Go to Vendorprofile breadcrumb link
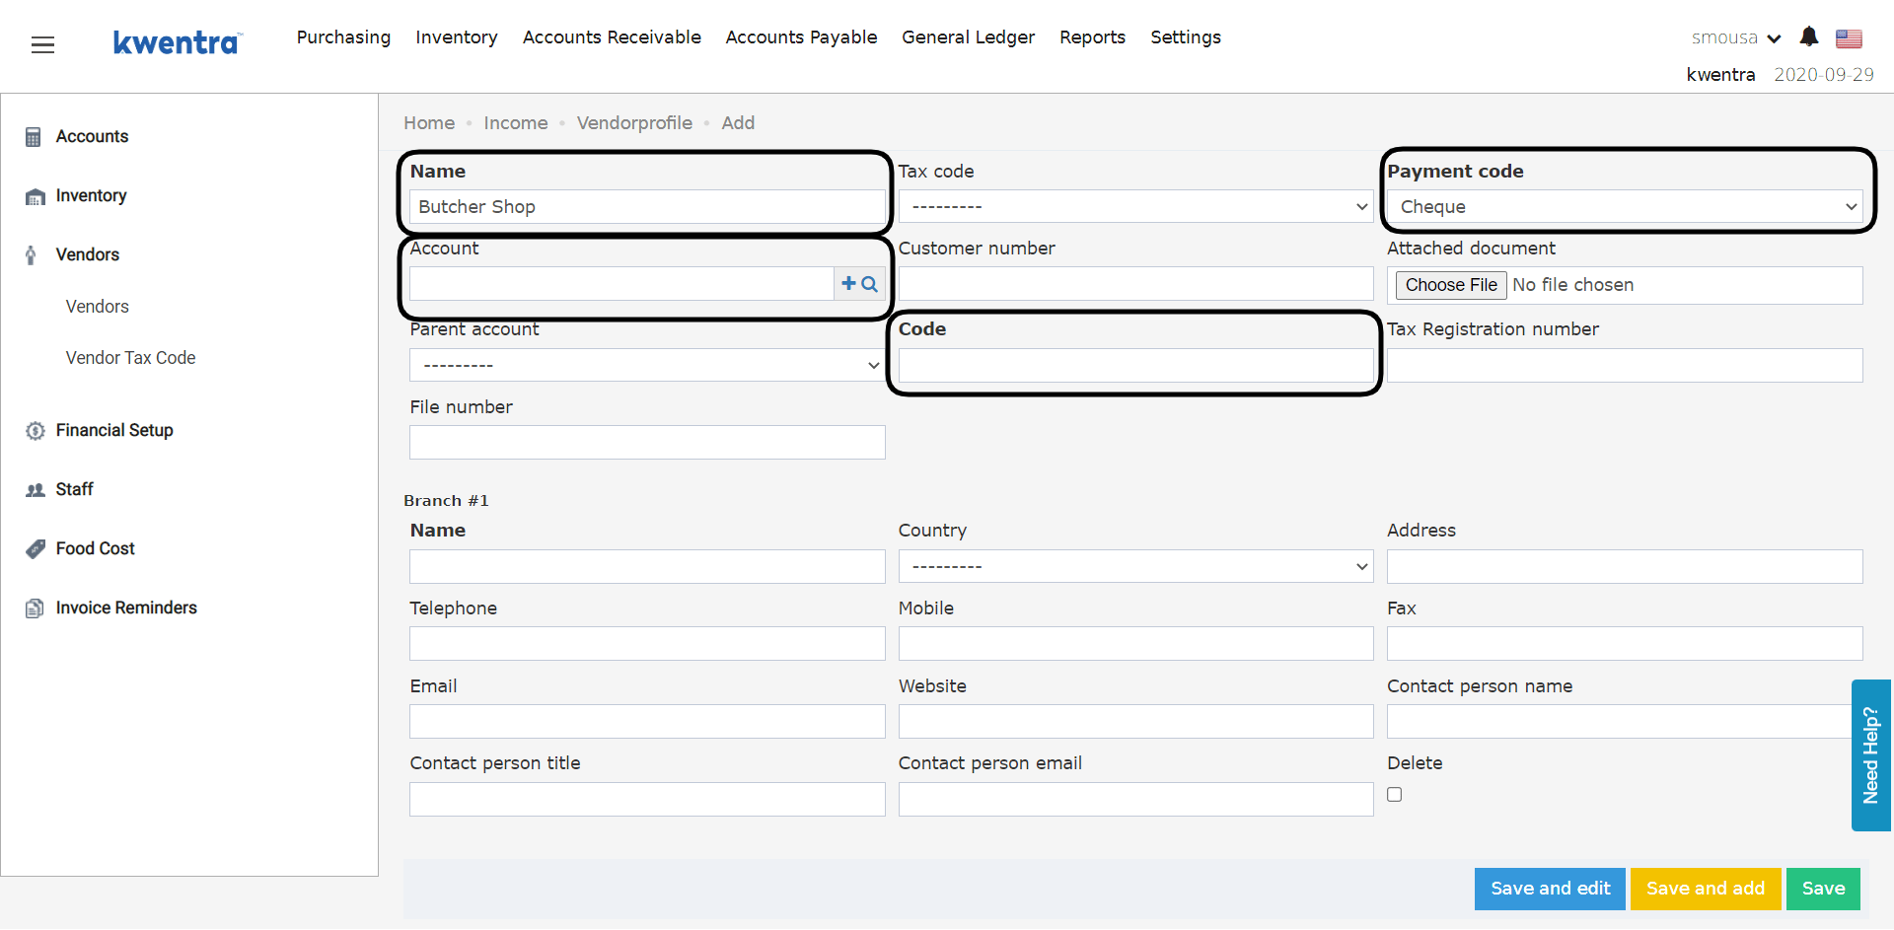The height and width of the screenshot is (930, 1894). pyautogui.click(x=634, y=123)
